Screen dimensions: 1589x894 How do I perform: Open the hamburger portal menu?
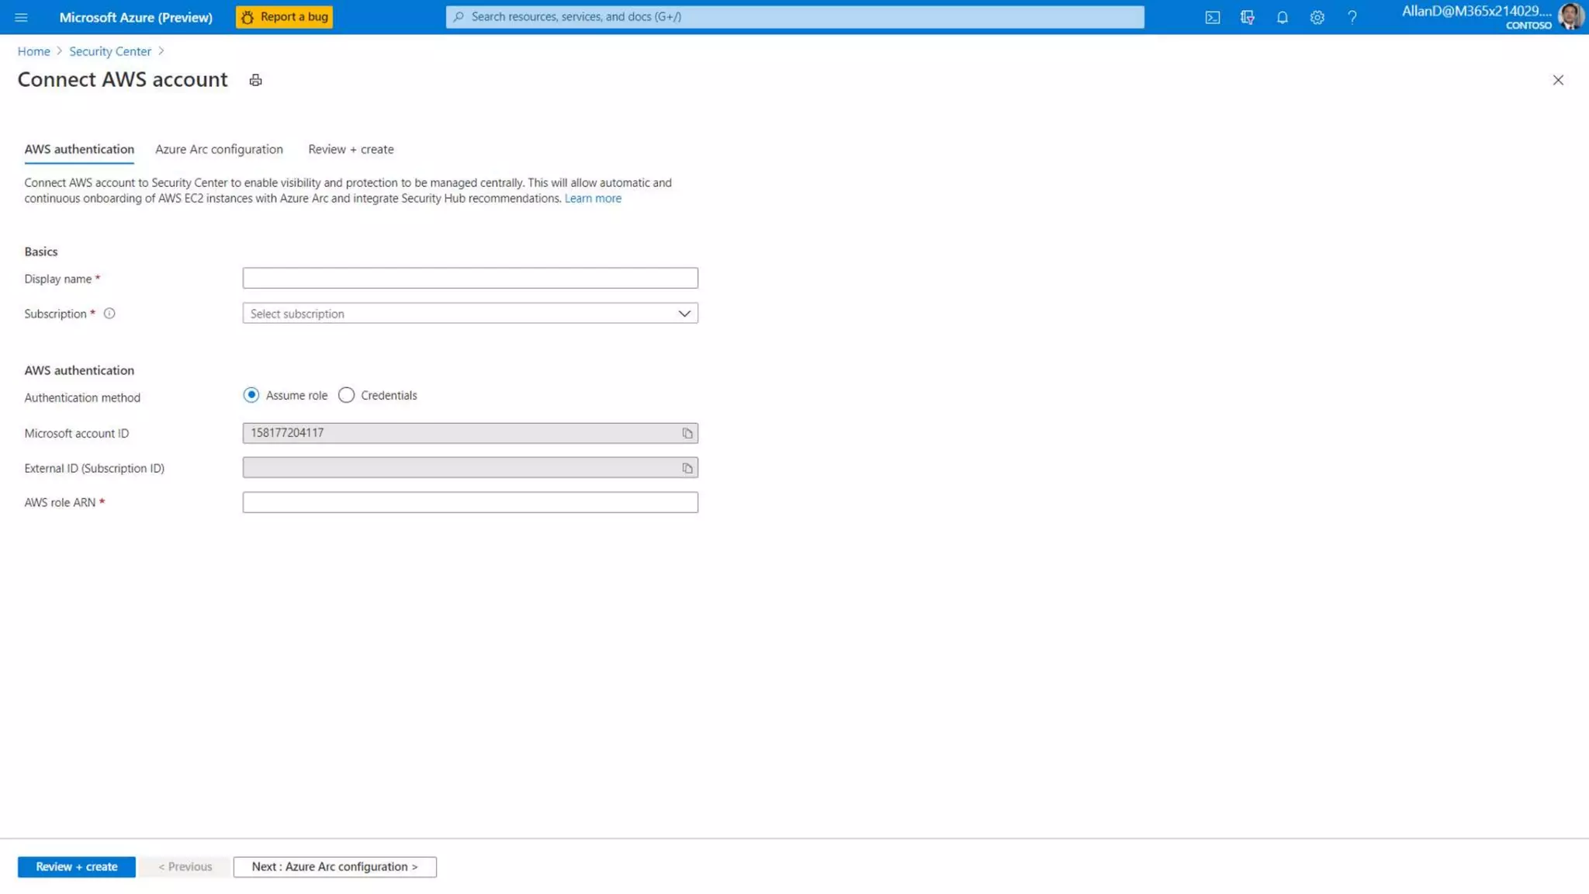pos(21,17)
